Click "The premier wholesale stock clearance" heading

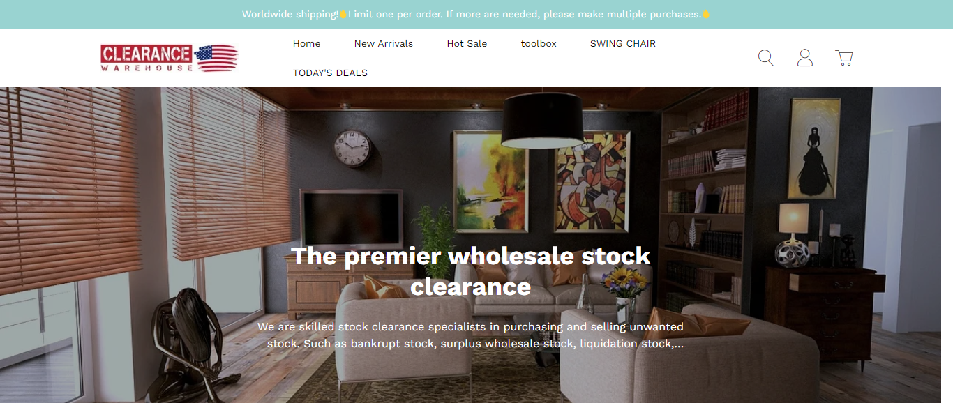click(471, 271)
